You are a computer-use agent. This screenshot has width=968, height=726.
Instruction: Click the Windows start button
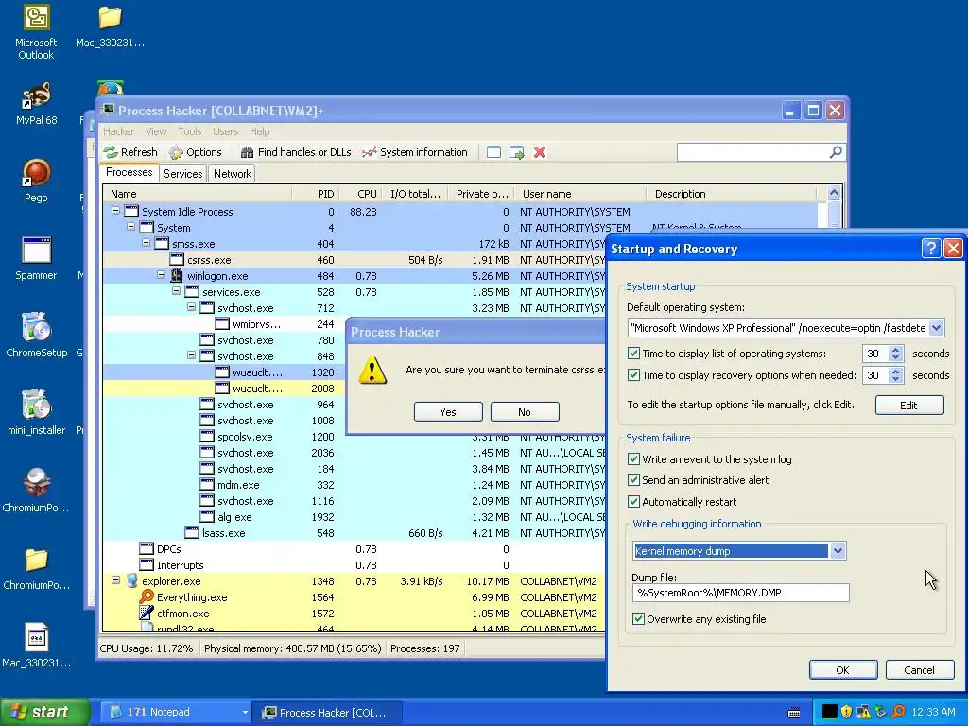[44, 713]
